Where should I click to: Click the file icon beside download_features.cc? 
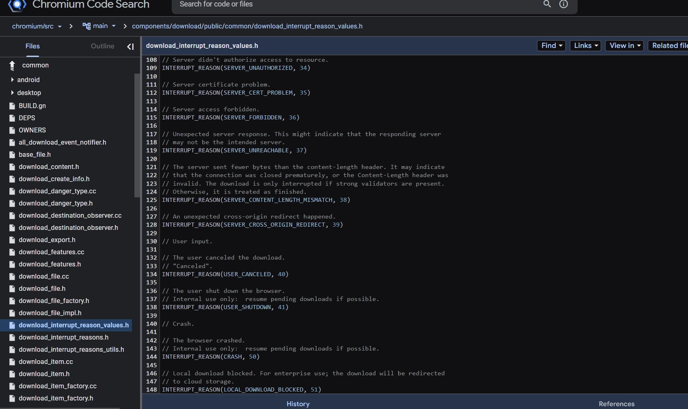tap(12, 252)
